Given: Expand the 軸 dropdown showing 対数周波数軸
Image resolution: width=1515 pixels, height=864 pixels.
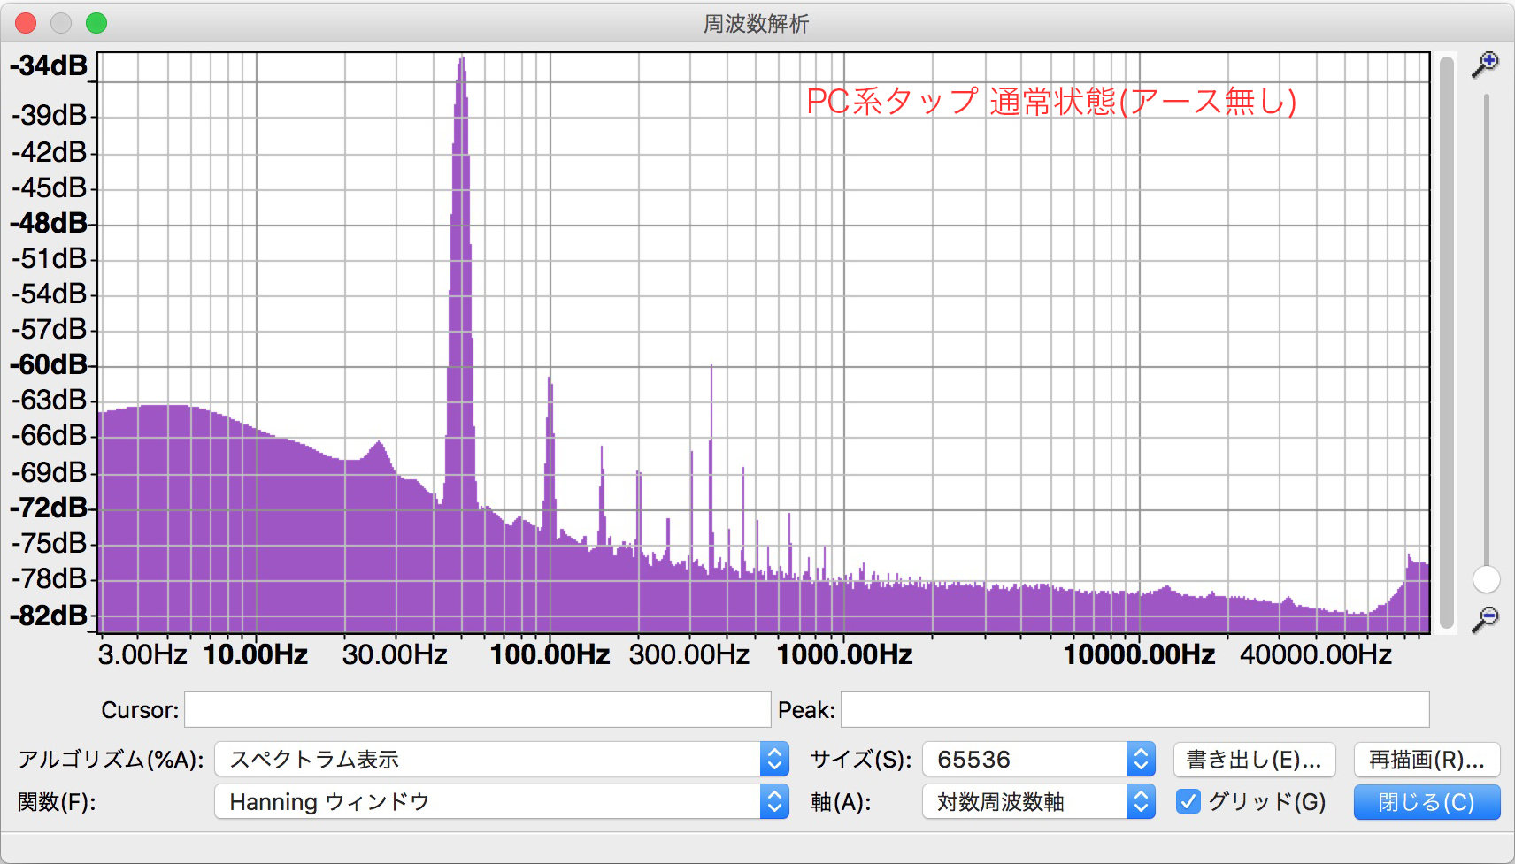Looking at the screenshot, I should point(1038,802).
